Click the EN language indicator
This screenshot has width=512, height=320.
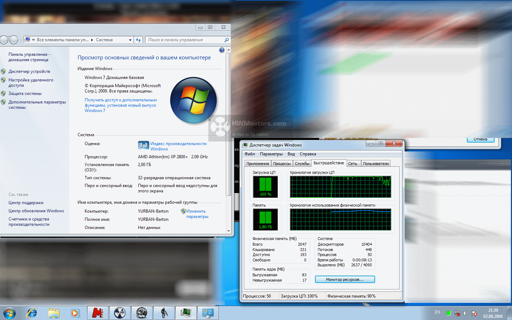[437, 312]
